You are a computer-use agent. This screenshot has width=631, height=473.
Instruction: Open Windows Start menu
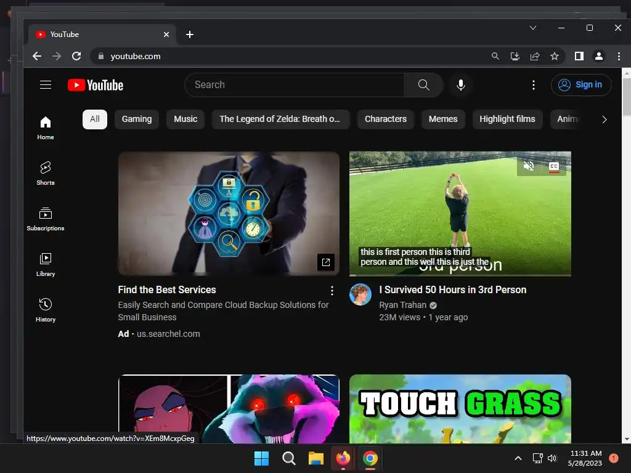coord(261,458)
